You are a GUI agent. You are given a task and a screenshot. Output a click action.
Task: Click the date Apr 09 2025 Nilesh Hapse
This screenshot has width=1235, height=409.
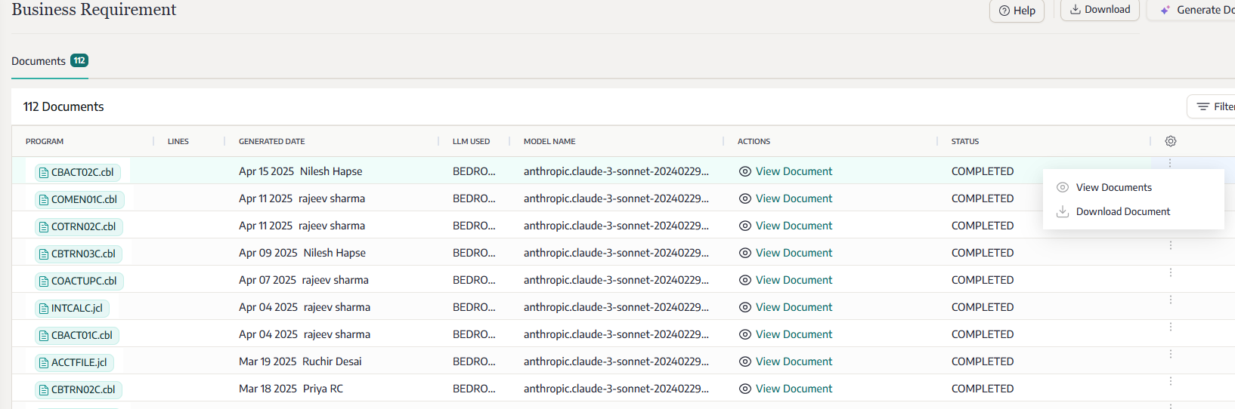[x=302, y=253]
